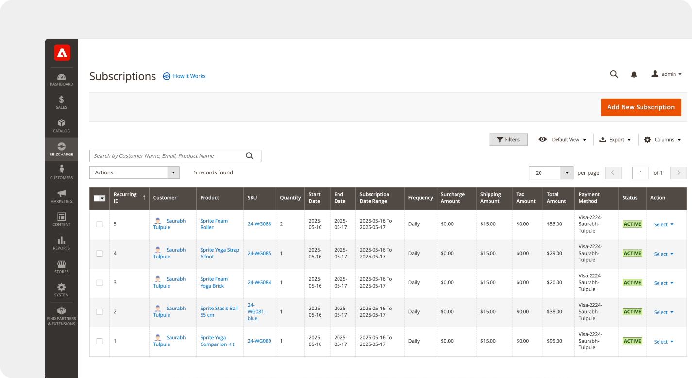Viewport: 692px width, 378px height.
Task: Click the Total Amount column header
Action: coord(558,198)
